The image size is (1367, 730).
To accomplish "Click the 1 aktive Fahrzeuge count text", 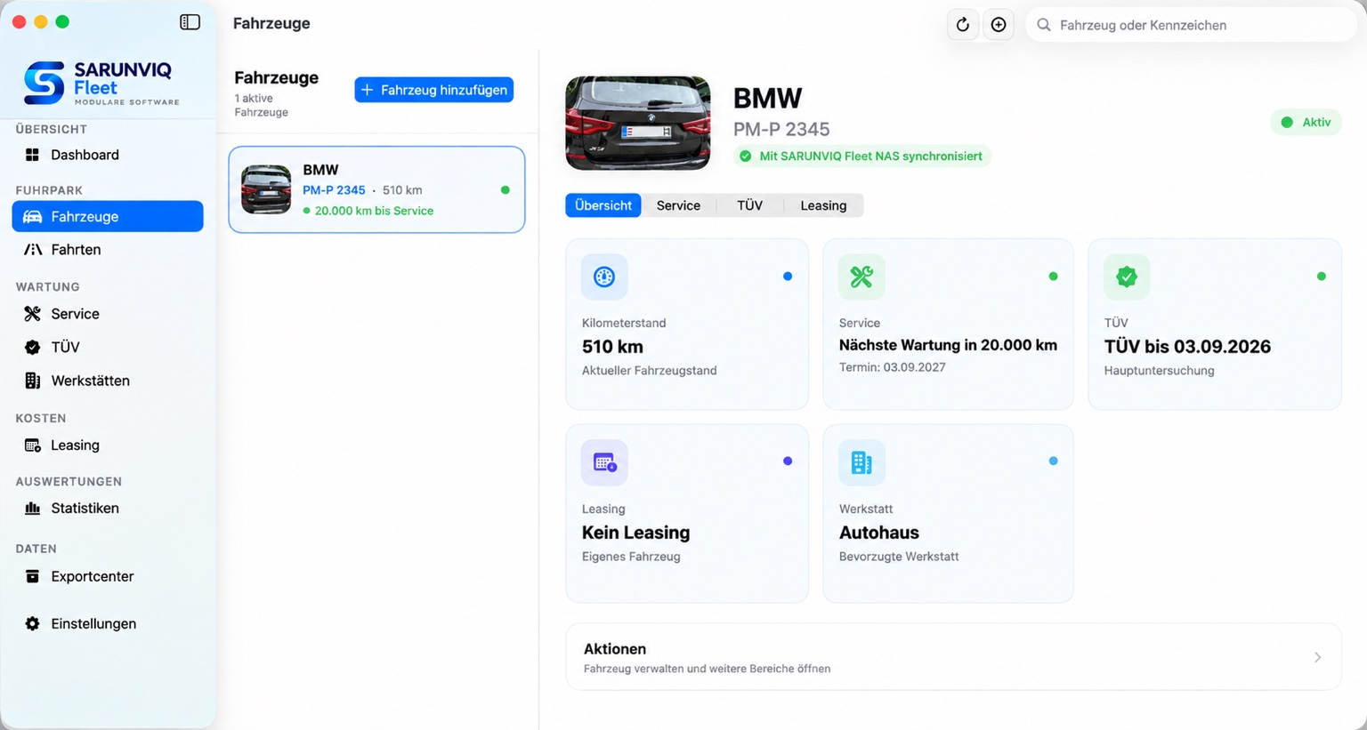I will point(262,105).
